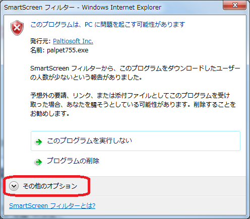250x219 pixels.
Task: Open SmartScreen フィルターとは? help link
Action: (52, 206)
